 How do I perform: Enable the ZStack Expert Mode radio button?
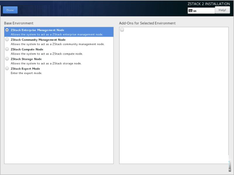click(x=7, y=68)
